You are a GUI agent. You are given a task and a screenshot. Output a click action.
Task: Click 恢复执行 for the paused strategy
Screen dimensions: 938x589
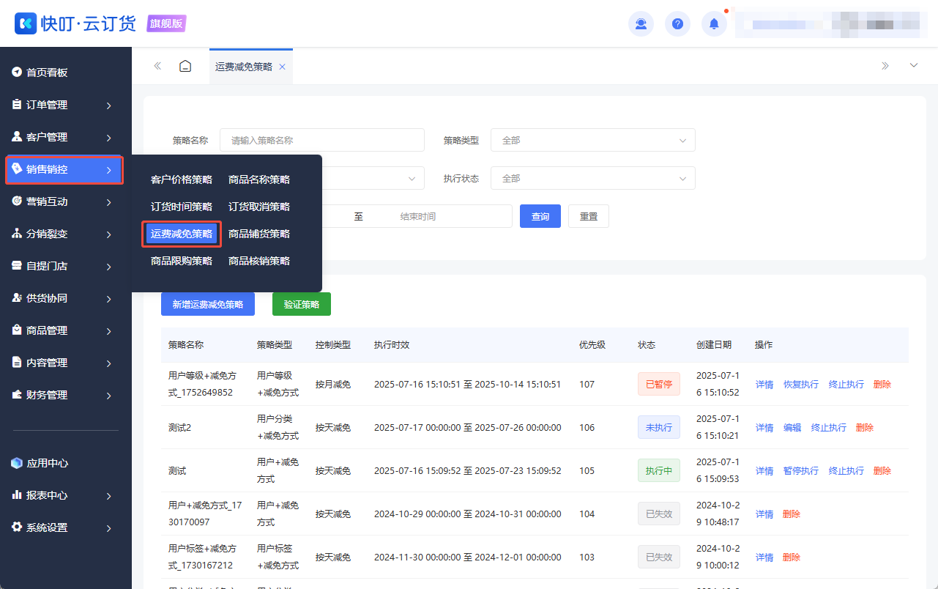[801, 384]
